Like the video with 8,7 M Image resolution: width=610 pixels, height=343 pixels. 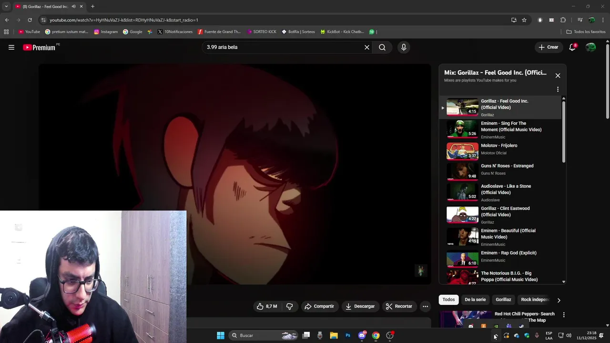pyautogui.click(x=267, y=306)
